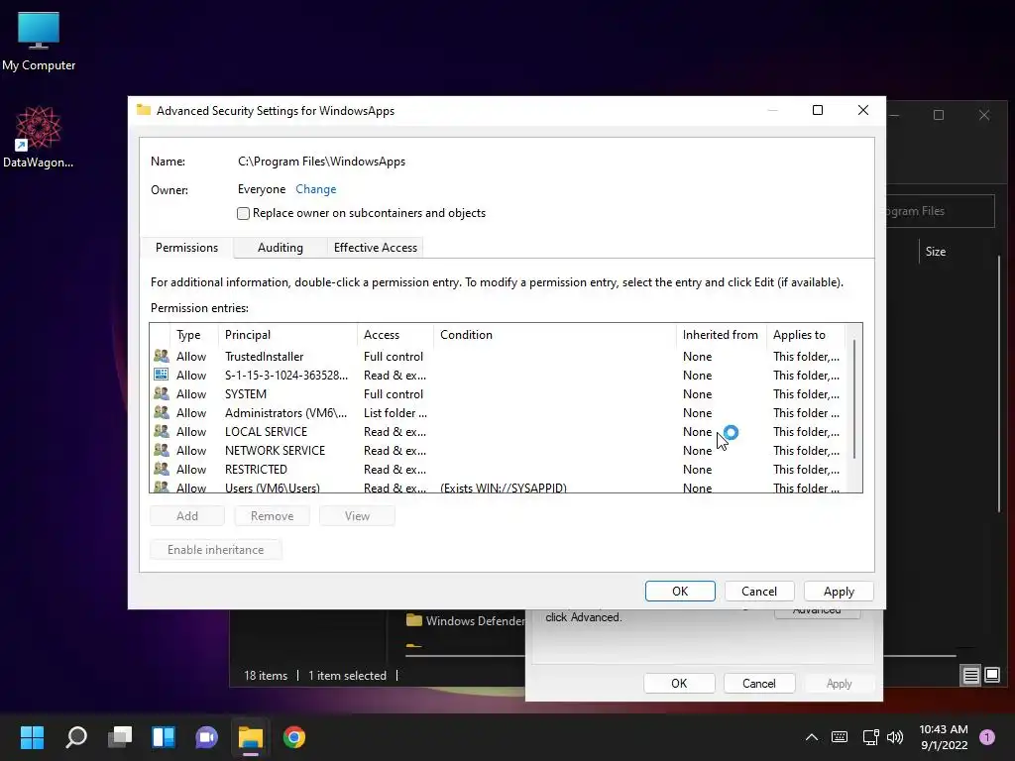Open the Windows Start menu
This screenshot has width=1015, height=761.
(x=32, y=737)
